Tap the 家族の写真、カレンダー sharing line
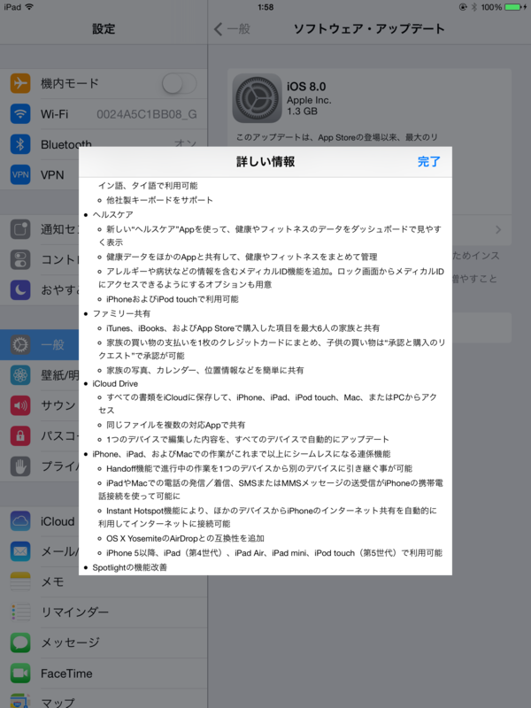This screenshot has width=531, height=708. click(205, 370)
